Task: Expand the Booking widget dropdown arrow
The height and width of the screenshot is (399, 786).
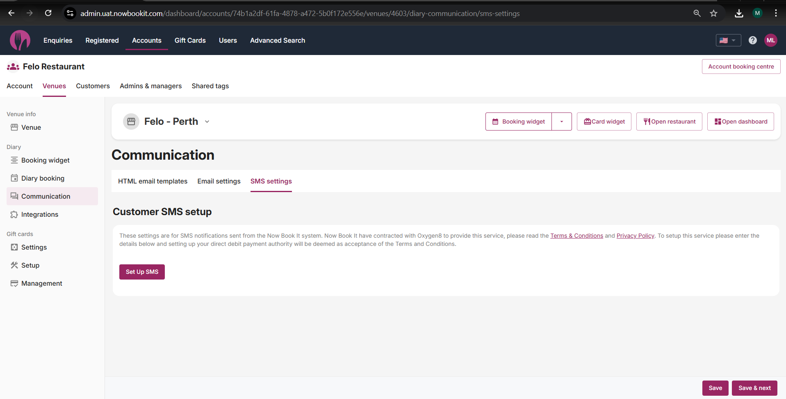Action: tap(561, 122)
